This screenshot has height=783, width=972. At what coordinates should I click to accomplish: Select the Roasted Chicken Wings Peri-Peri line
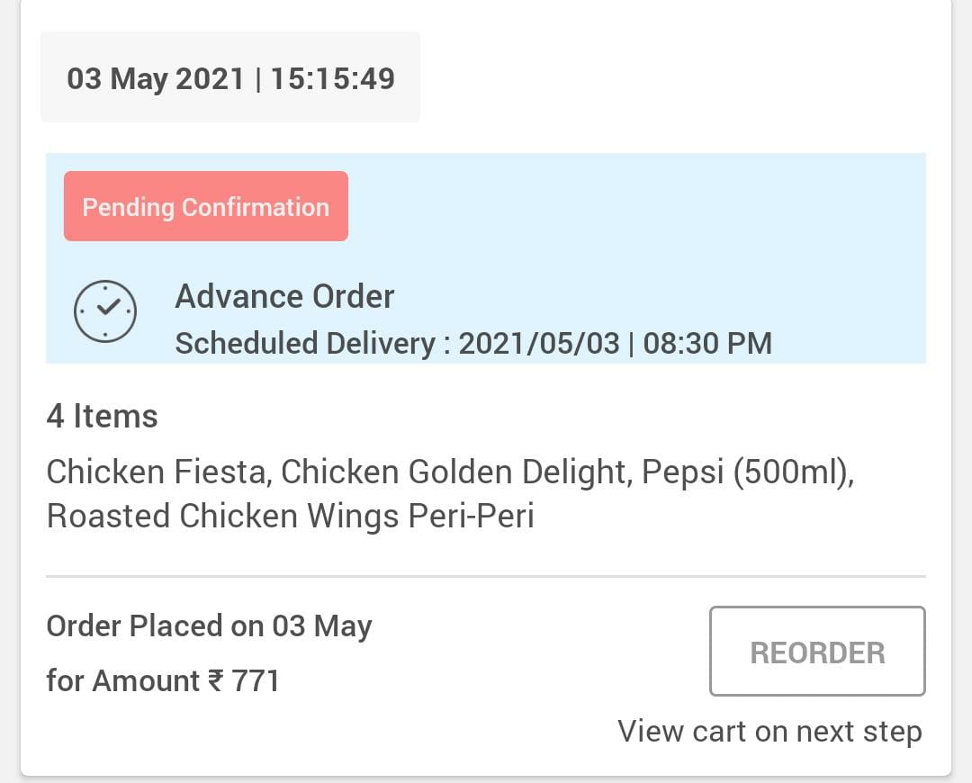[290, 516]
